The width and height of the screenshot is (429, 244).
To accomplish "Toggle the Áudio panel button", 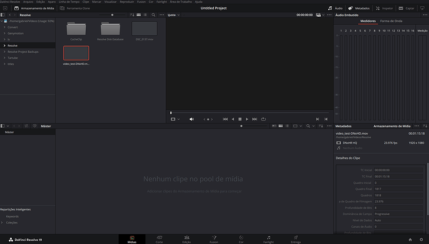I will tap(335, 8).
